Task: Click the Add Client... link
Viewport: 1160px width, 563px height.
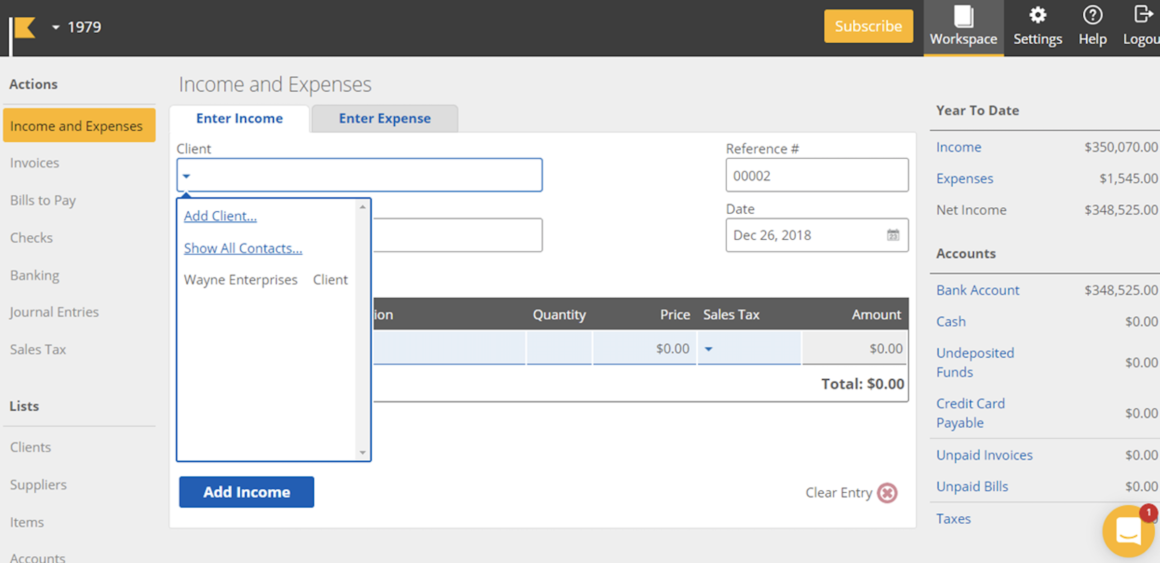Action: pos(220,216)
